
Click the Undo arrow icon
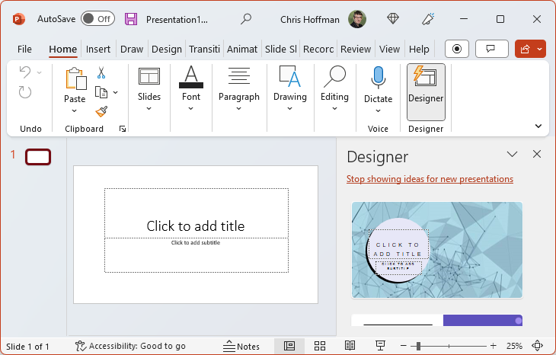pos(25,73)
